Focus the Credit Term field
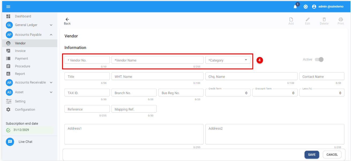 pos(228,93)
